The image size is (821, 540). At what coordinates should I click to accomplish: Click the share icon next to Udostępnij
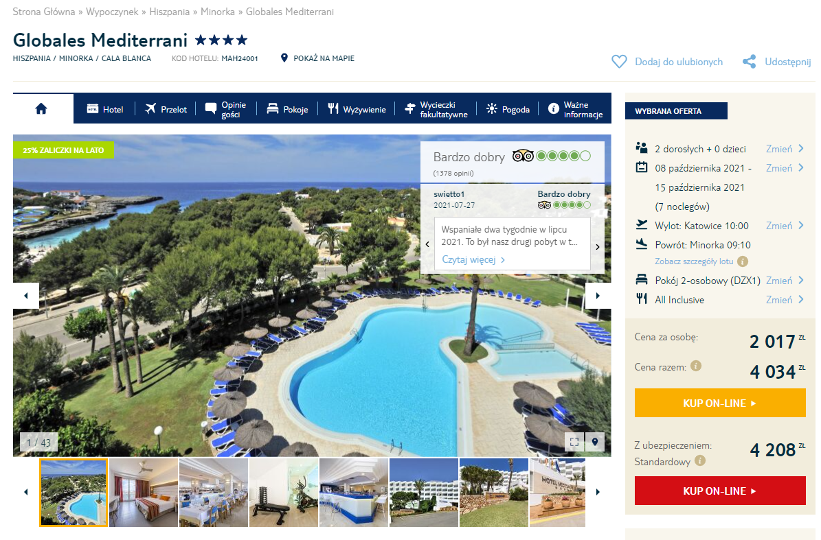[x=750, y=62]
